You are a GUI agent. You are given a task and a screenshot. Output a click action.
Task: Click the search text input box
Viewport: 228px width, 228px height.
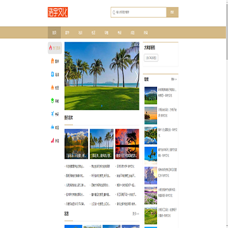point(139,12)
